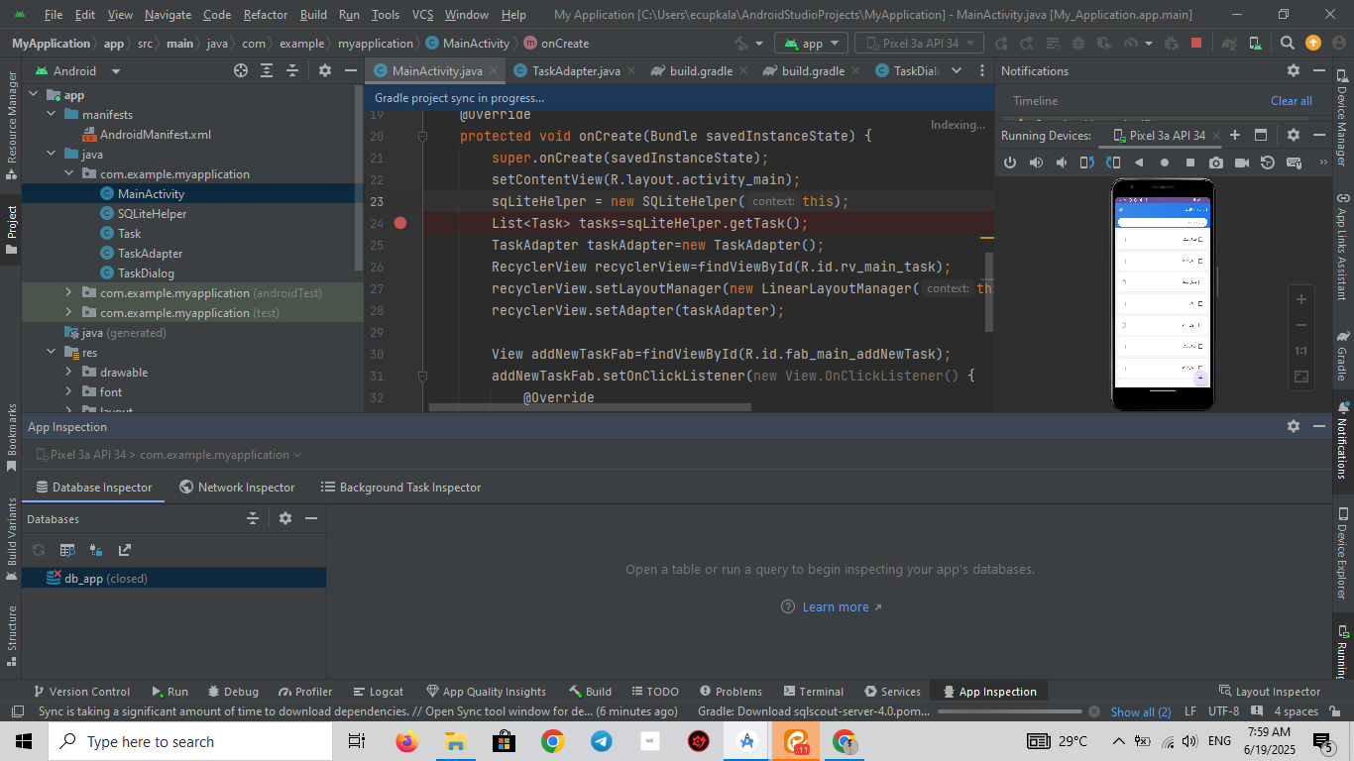Open Project panel settings gear
Viewport: 1354px width, 761px height.
tap(324, 70)
